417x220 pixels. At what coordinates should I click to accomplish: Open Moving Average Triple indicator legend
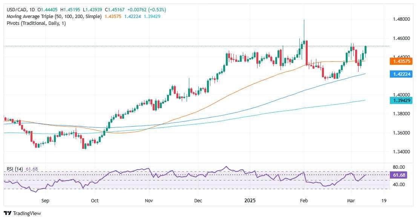tap(54, 17)
